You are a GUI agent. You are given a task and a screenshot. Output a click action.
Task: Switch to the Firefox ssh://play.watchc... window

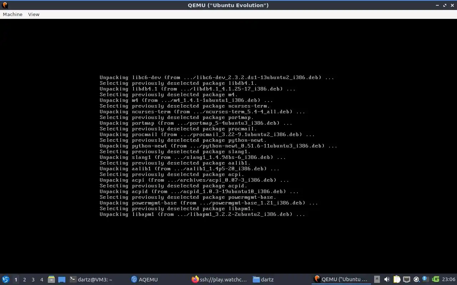point(219,280)
